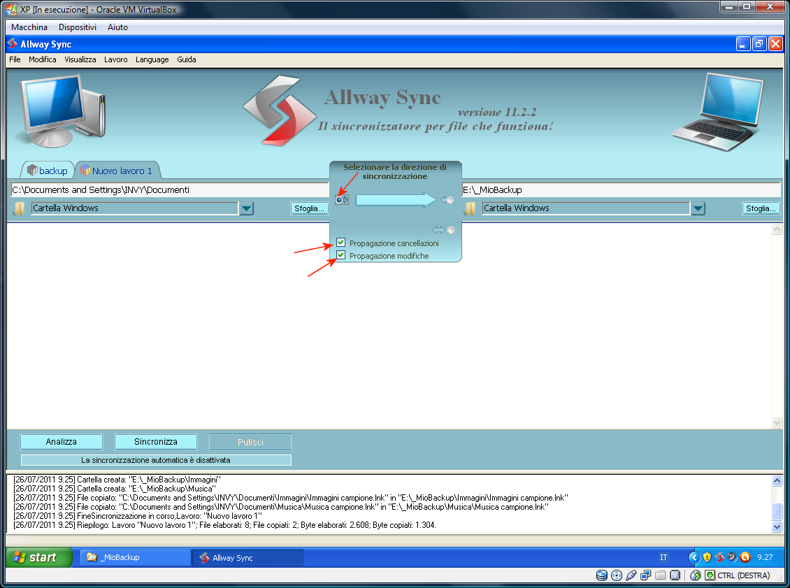The width and height of the screenshot is (790, 588).
Task: Edit right folder path E:\_MioBackup
Action: click(x=621, y=190)
